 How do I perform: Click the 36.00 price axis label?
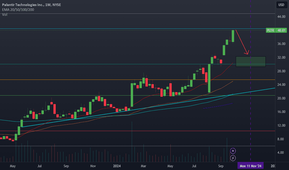(x=281, y=44)
